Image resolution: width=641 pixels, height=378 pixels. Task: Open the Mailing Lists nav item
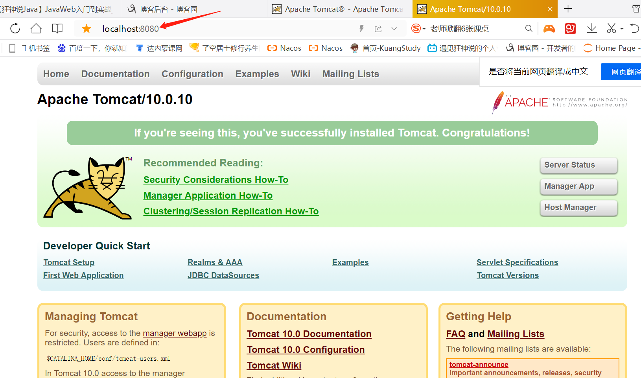pyautogui.click(x=351, y=74)
